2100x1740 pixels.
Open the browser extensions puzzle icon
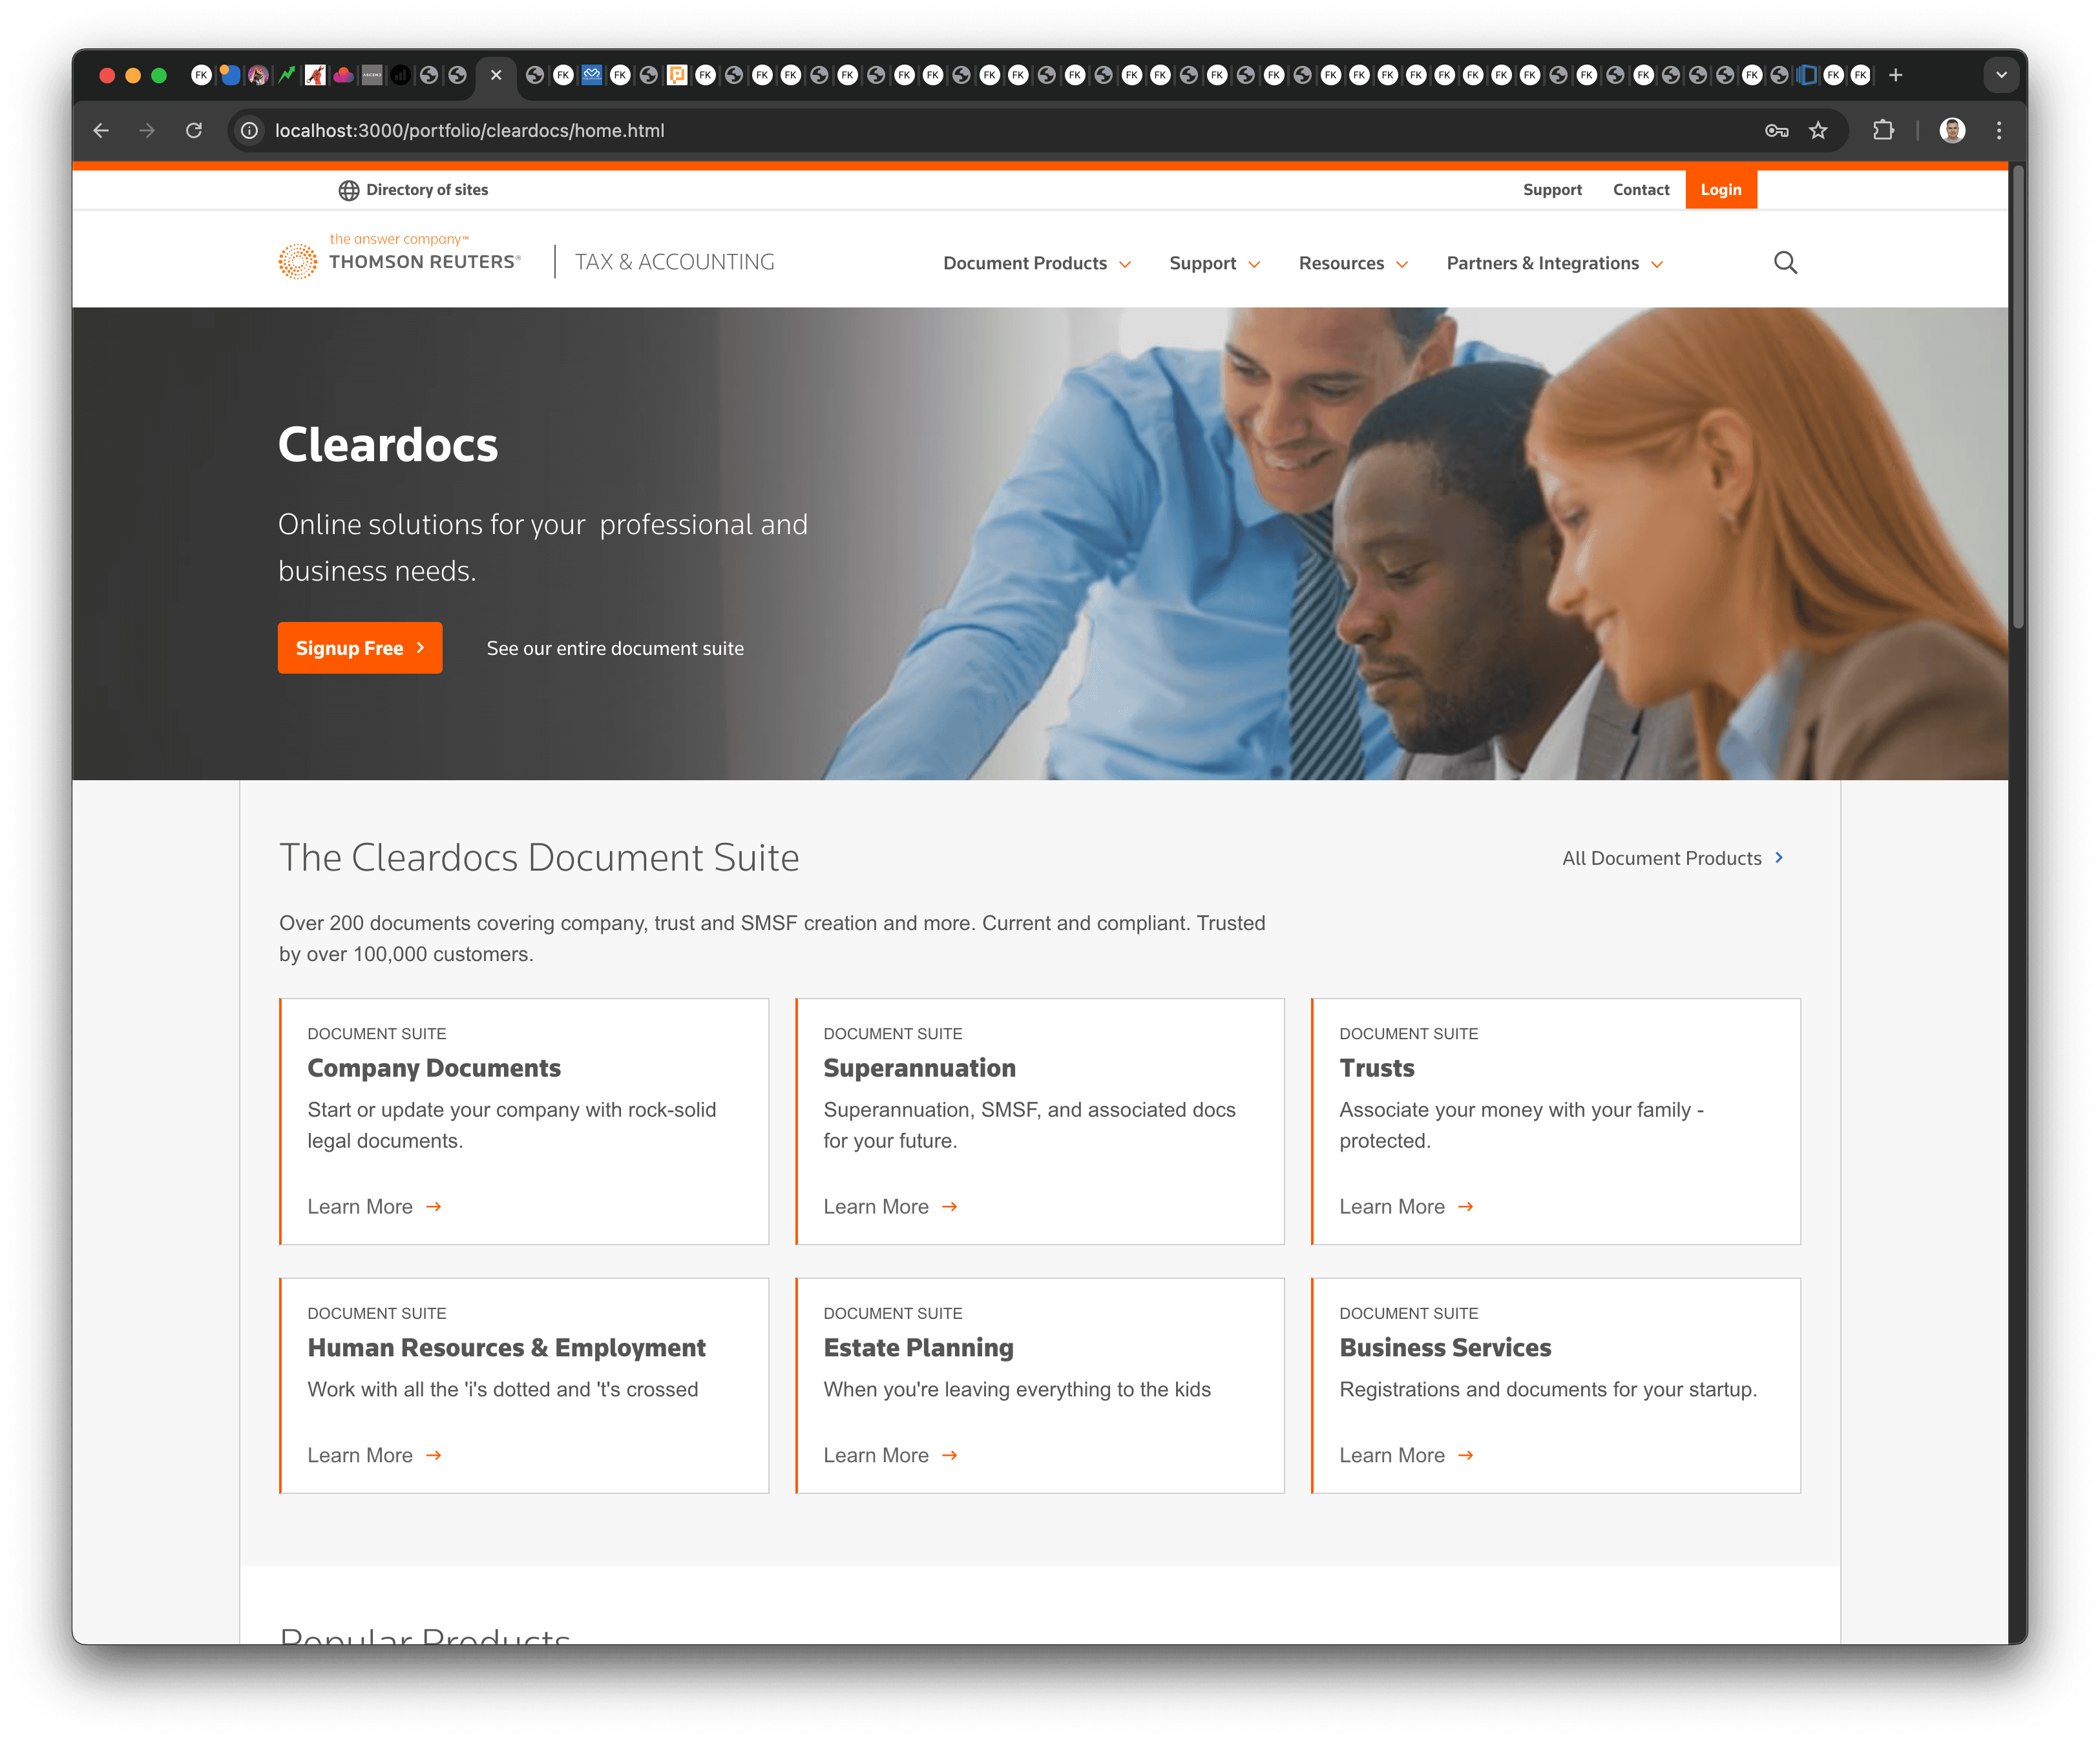pyautogui.click(x=1883, y=130)
